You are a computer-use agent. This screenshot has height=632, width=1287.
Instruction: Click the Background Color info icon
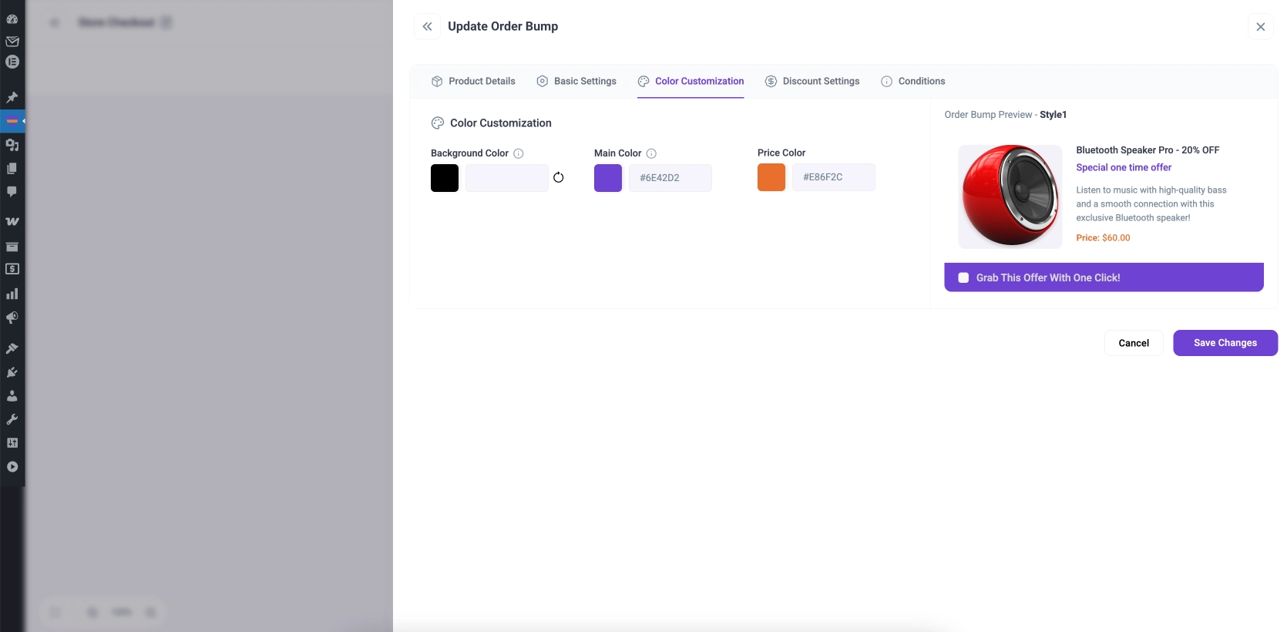click(x=519, y=153)
